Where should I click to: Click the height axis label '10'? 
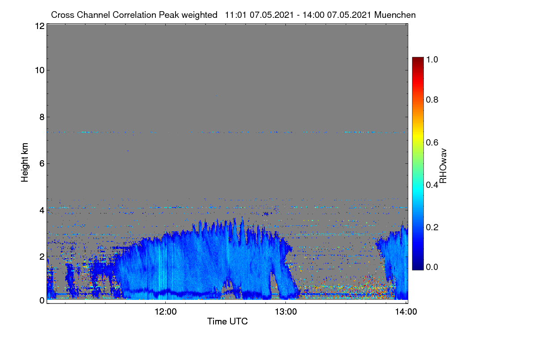click(39, 70)
